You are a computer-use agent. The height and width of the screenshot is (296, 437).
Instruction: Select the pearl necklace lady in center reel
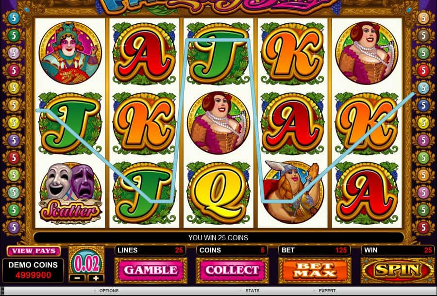(x=218, y=123)
